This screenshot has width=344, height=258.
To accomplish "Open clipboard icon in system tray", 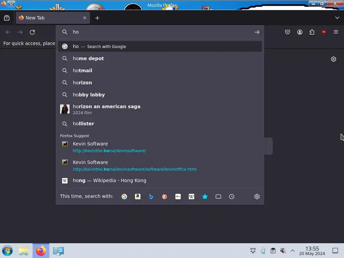I will click(x=273, y=250).
